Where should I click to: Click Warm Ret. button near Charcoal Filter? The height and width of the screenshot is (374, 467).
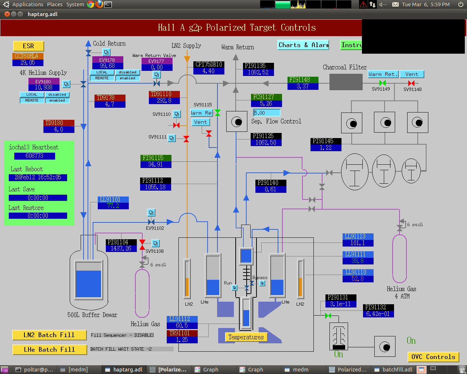(x=383, y=74)
